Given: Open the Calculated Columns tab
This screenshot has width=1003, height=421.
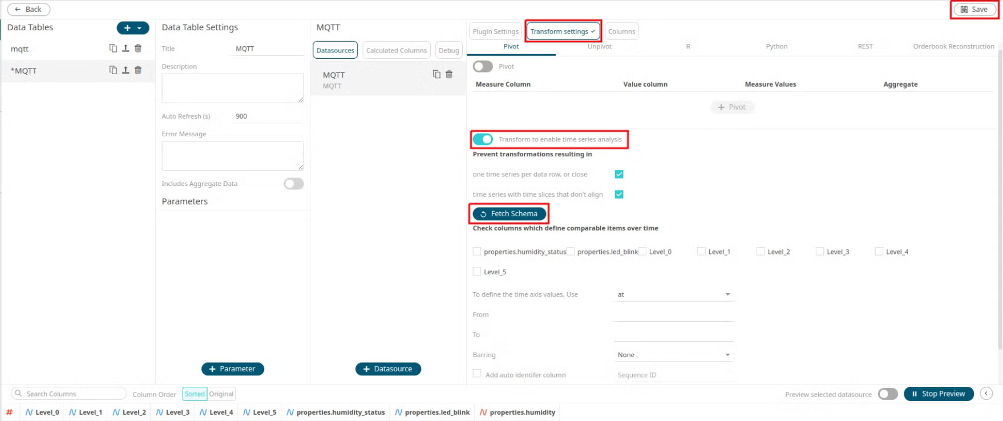Looking at the screenshot, I should pos(396,50).
